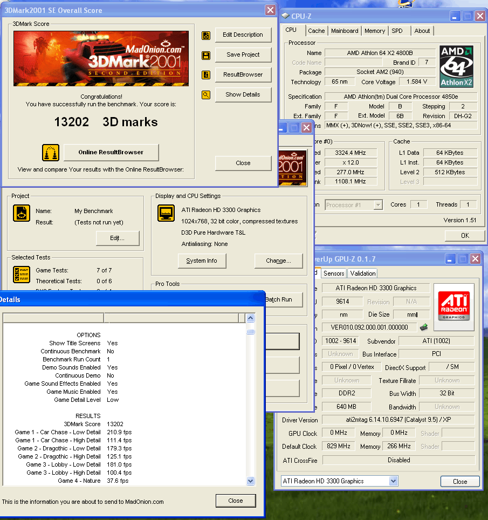This screenshot has height=520, width=488.
Task: Click the GPU-Z driver version field
Action: tap(398, 420)
